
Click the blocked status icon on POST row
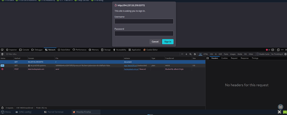point(2,69)
